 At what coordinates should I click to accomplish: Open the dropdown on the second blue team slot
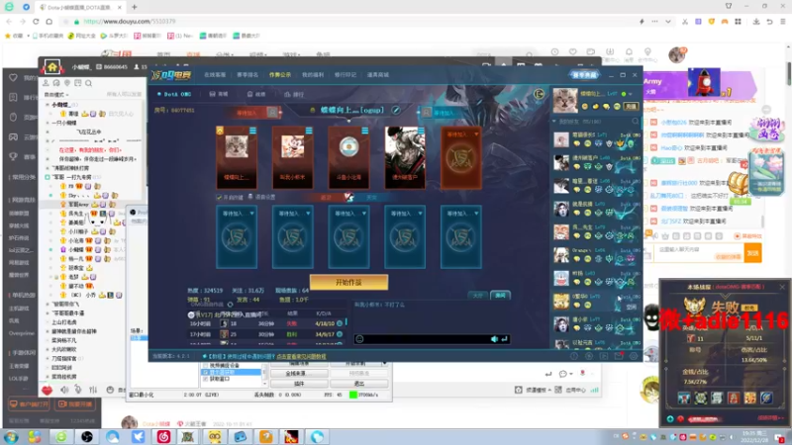pyautogui.click(x=308, y=214)
